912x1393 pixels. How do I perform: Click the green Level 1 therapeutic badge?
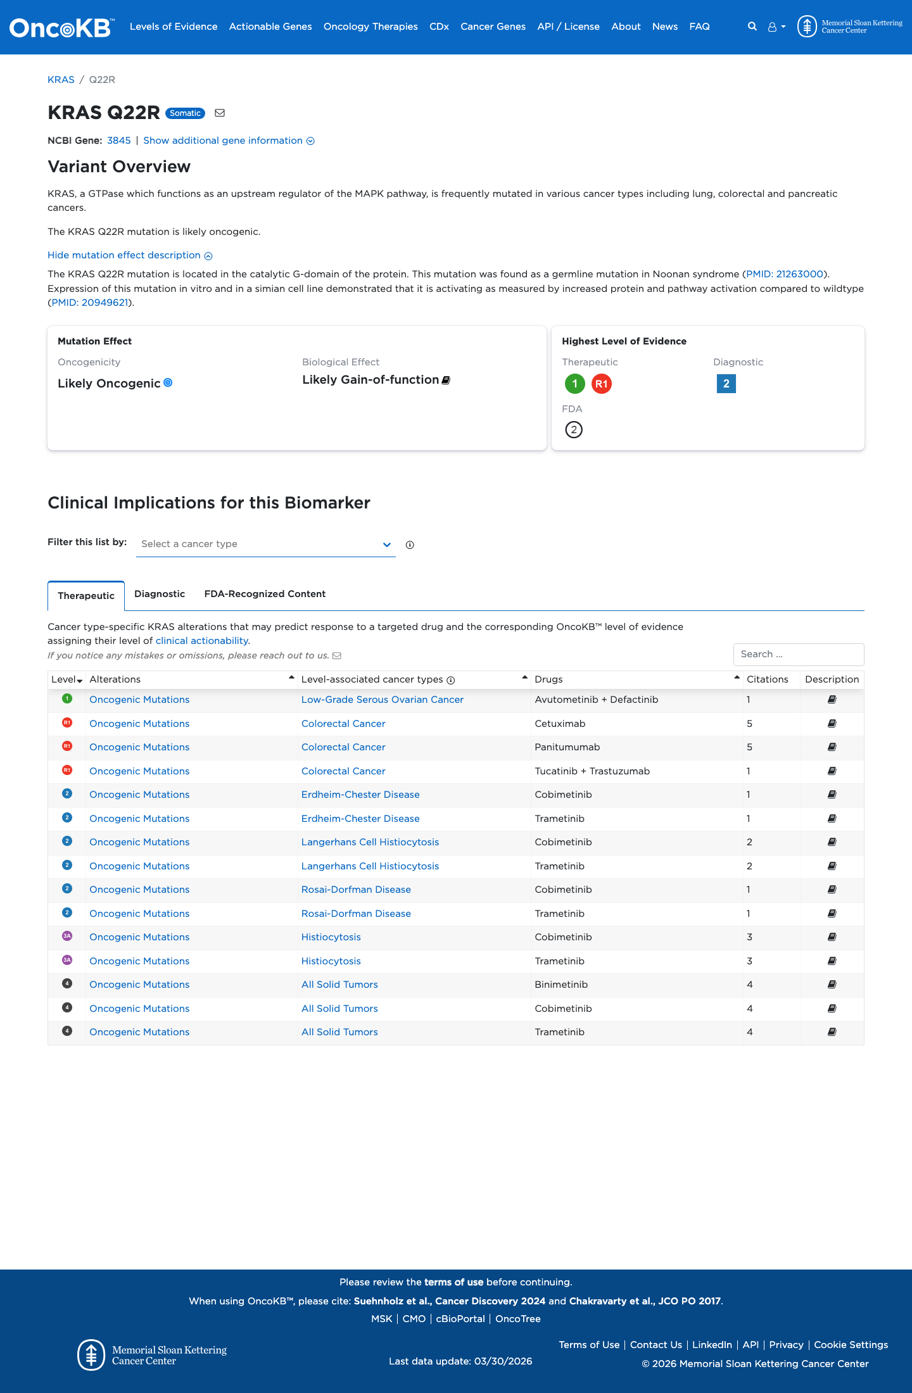pyautogui.click(x=574, y=384)
